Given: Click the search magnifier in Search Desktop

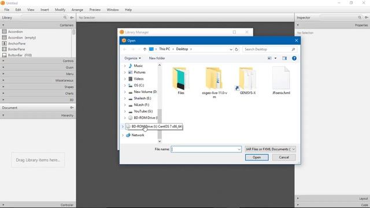Looking at the screenshot, I should (x=293, y=49).
